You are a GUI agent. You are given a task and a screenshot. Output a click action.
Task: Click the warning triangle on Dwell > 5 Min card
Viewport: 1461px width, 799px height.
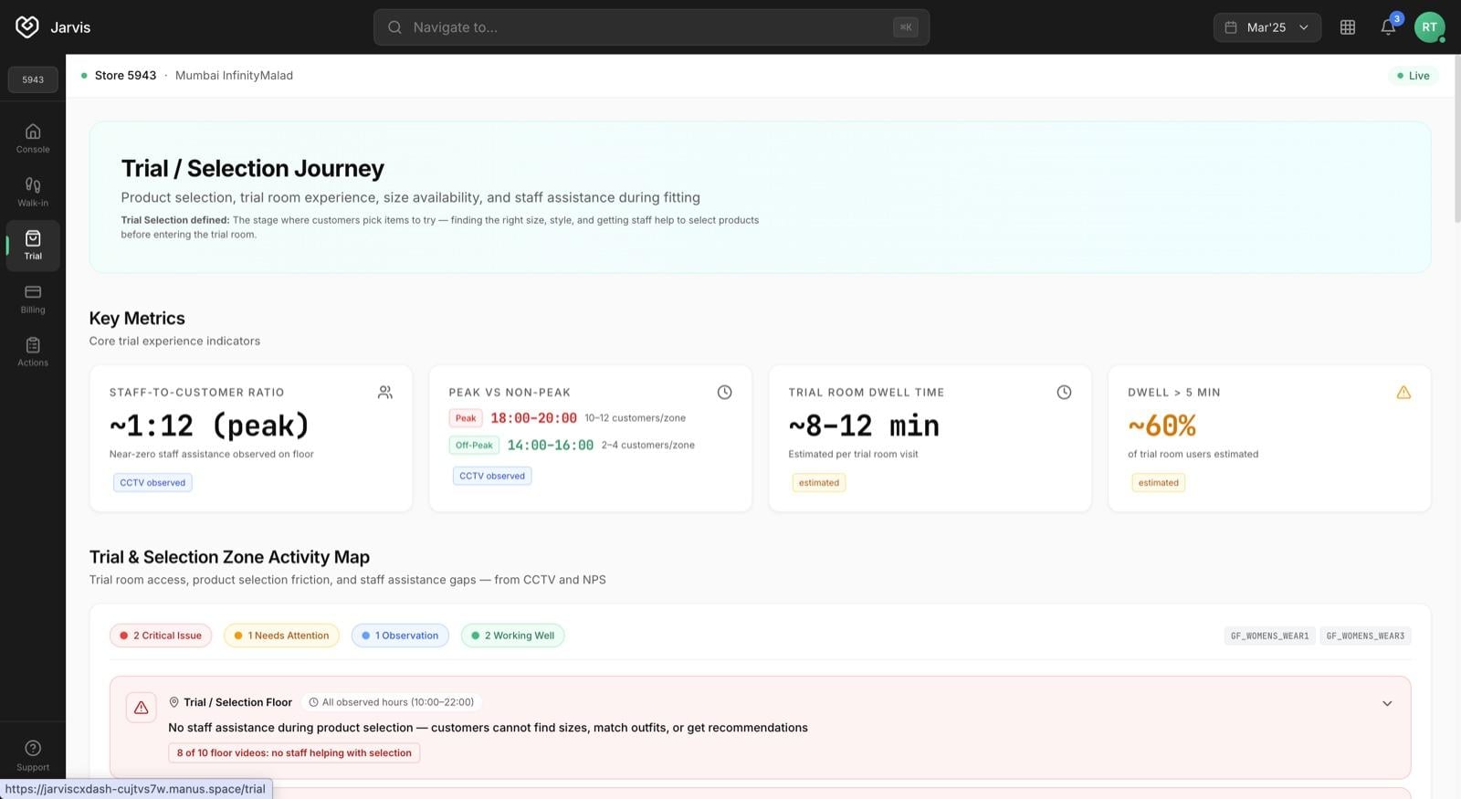[x=1403, y=392]
